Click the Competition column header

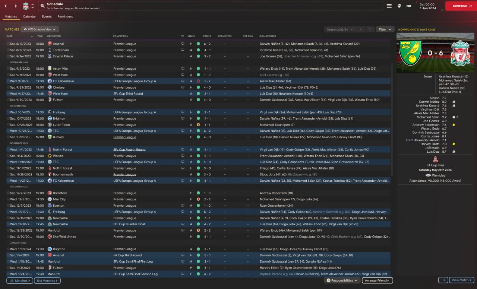(121, 36)
